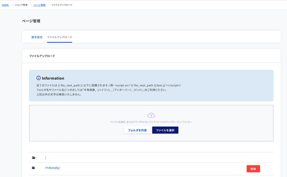
Task: Click the ファイルアップロード section heading
Action: tap(42, 56)
